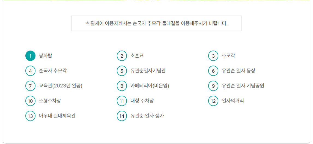Open the 봉화탑 location link
Image resolution: width=313 pixels, height=144 pixels.
coord(46,55)
